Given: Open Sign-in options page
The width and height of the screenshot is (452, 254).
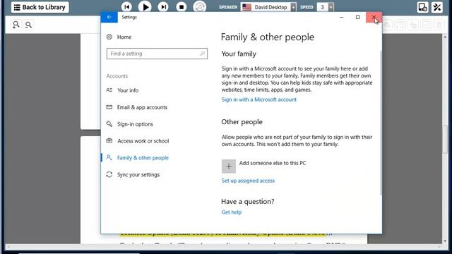Looking at the screenshot, I should click(x=135, y=124).
